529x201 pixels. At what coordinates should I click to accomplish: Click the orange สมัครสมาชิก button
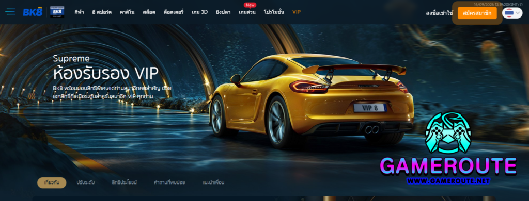[477, 13]
